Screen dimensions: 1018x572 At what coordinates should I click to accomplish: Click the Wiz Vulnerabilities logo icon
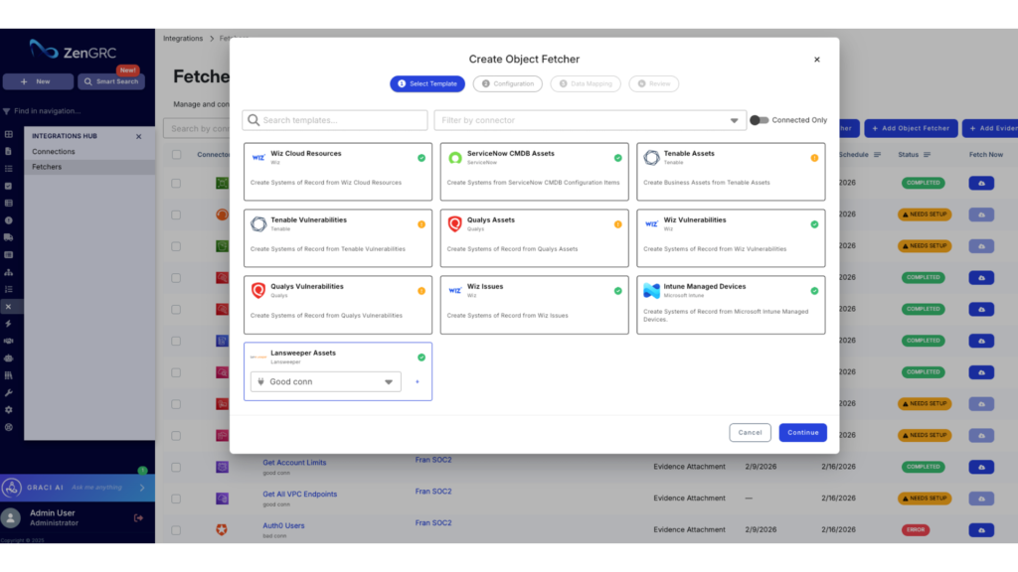point(651,223)
